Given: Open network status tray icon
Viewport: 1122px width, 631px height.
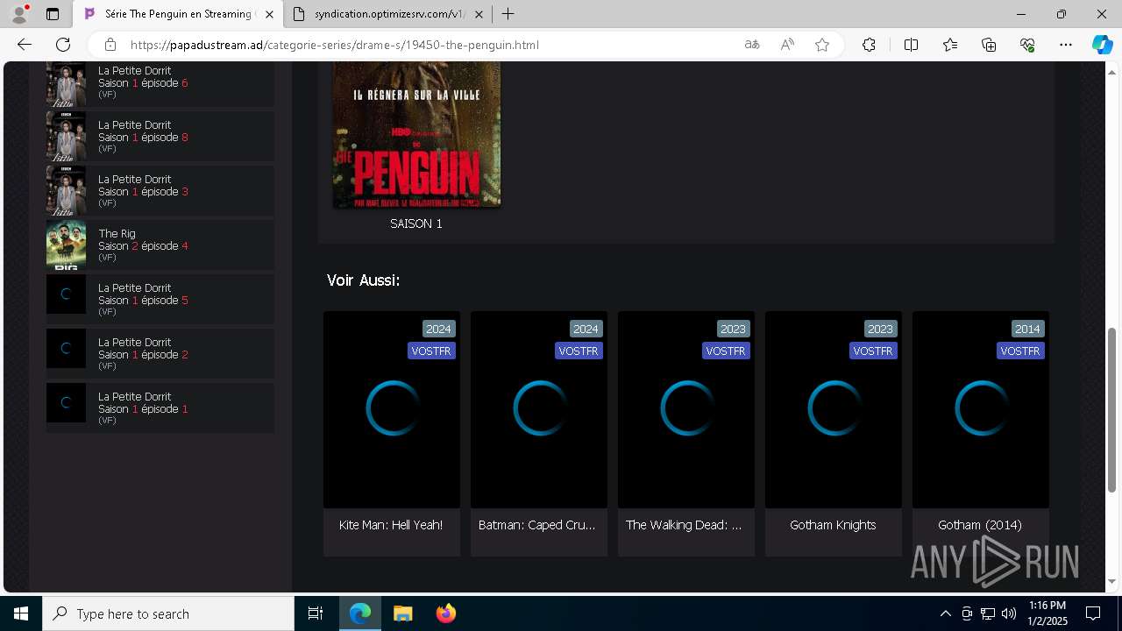Looking at the screenshot, I should [x=987, y=613].
